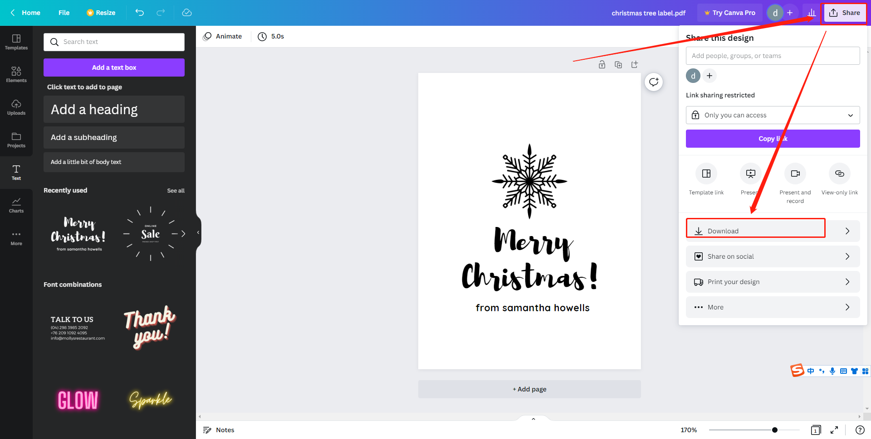This screenshot has width=871, height=439.
Task: Click the Copy link button
Action: (x=773, y=139)
